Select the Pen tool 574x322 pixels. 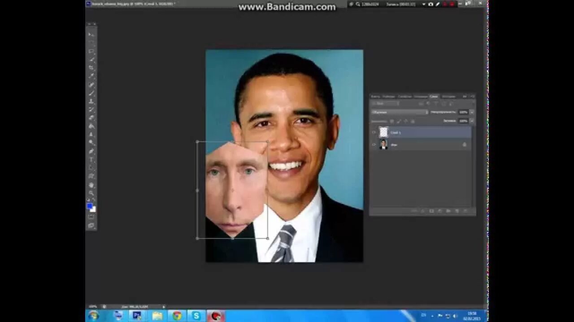(x=91, y=151)
